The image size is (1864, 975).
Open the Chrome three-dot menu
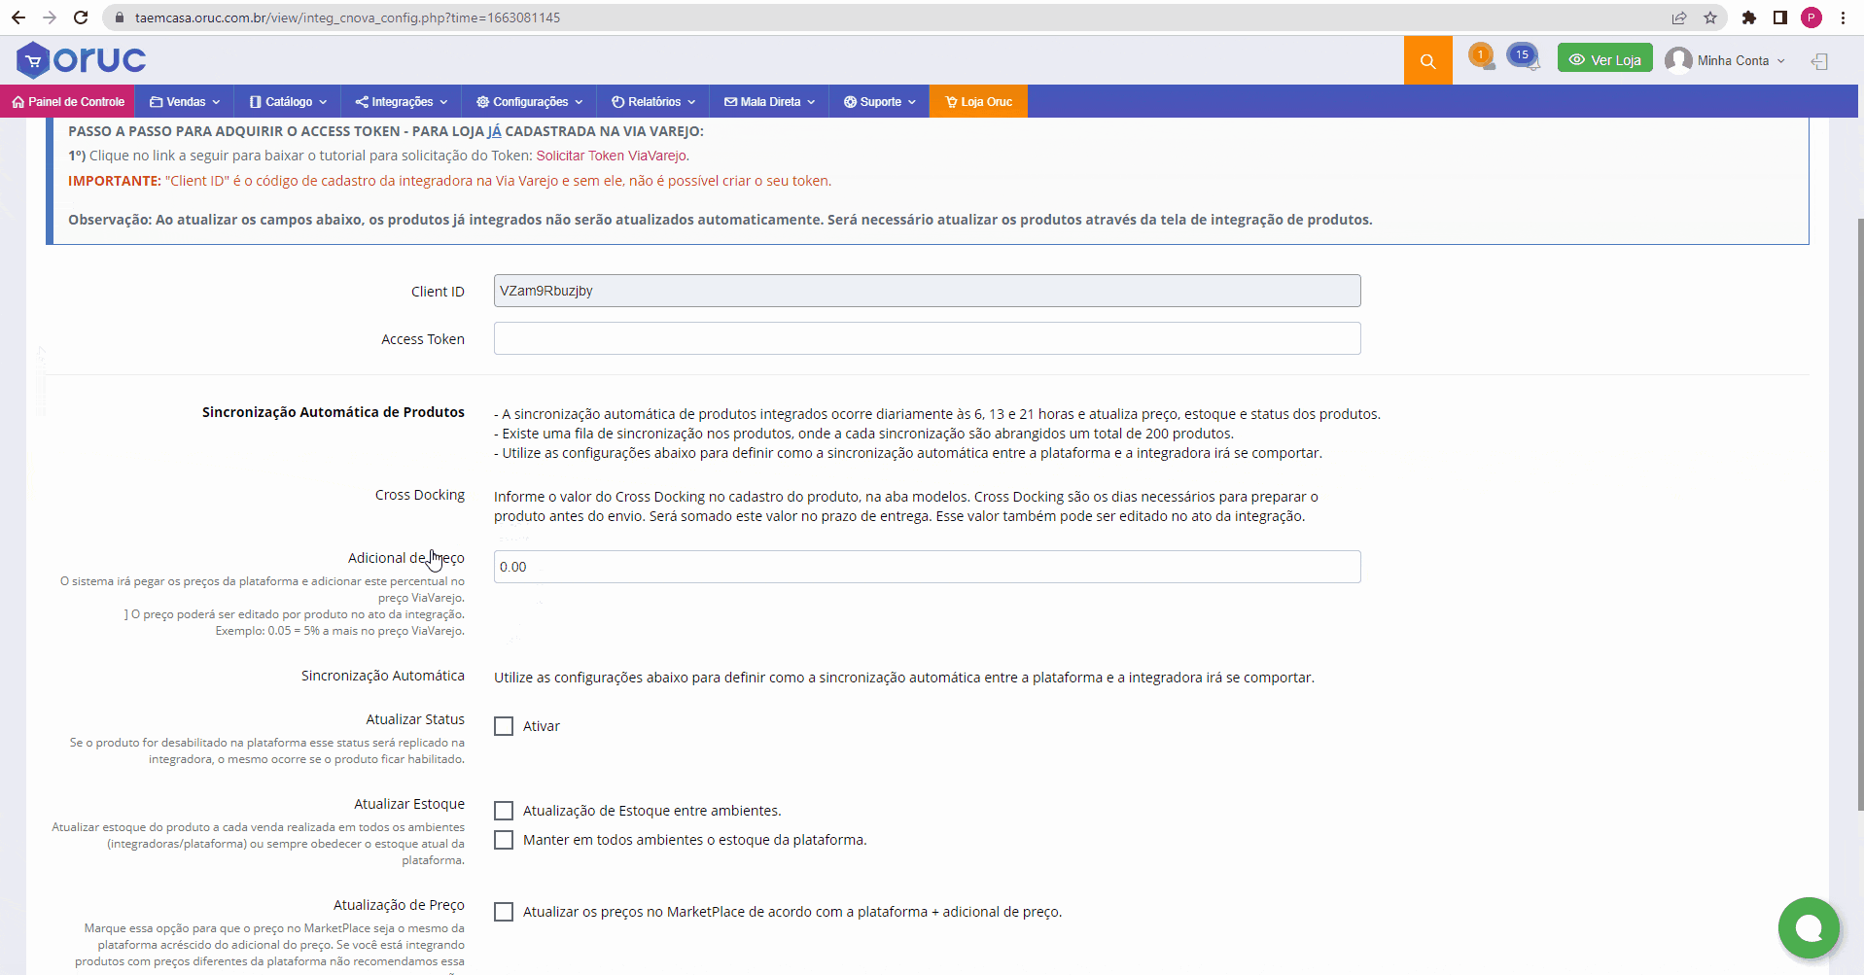(x=1843, y=17)
